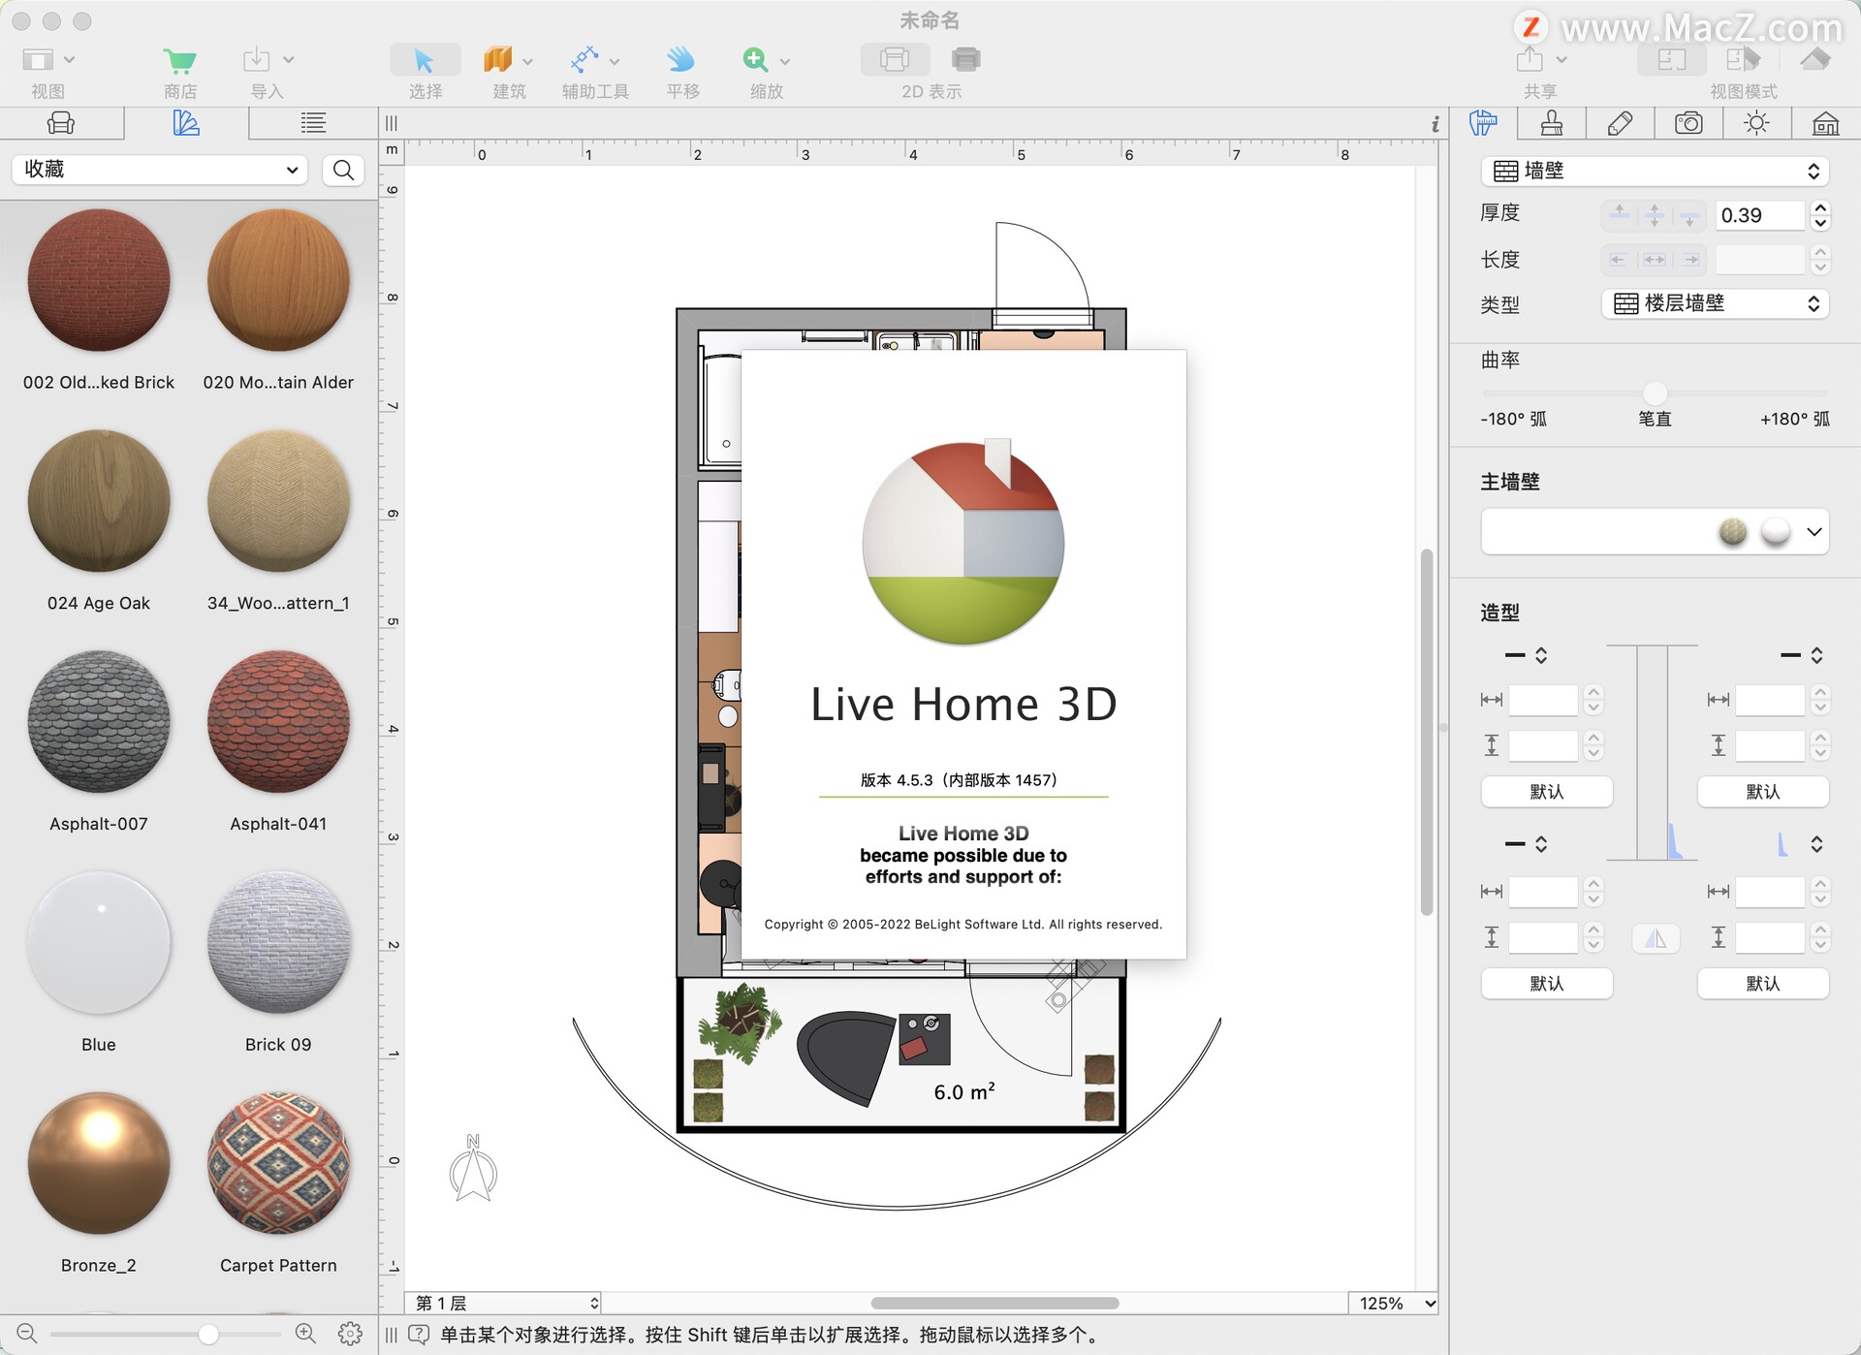Image resolution: width=1861 pixels, height=1355 pixels.
Task: Click bottom-right 默认 button in 造型
Action: [1762, 983]
